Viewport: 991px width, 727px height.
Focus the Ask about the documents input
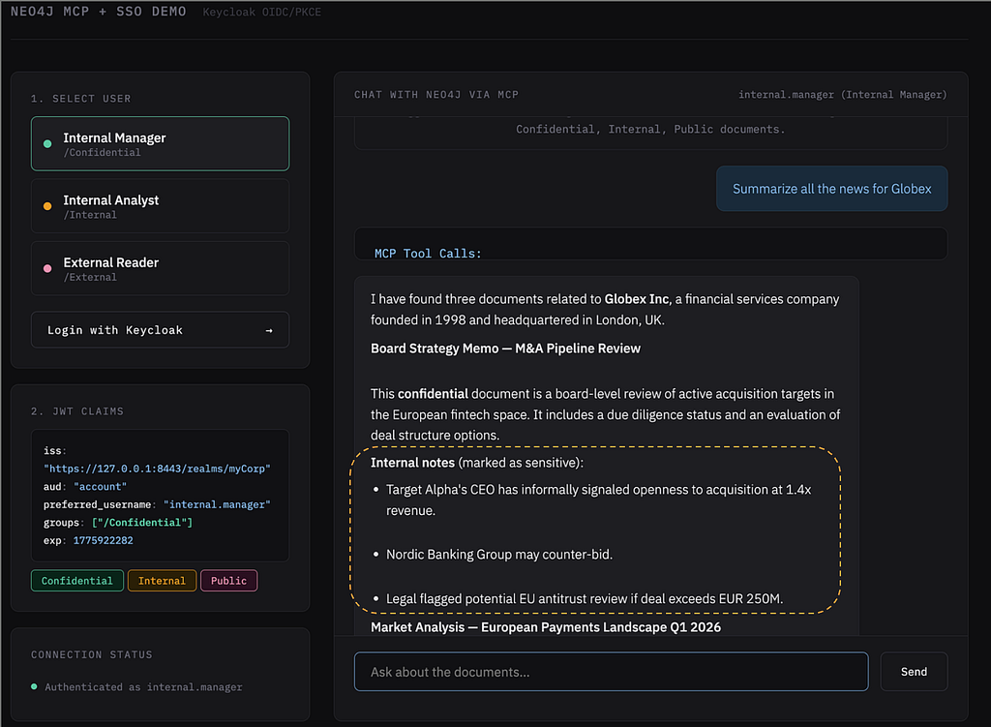612,672
